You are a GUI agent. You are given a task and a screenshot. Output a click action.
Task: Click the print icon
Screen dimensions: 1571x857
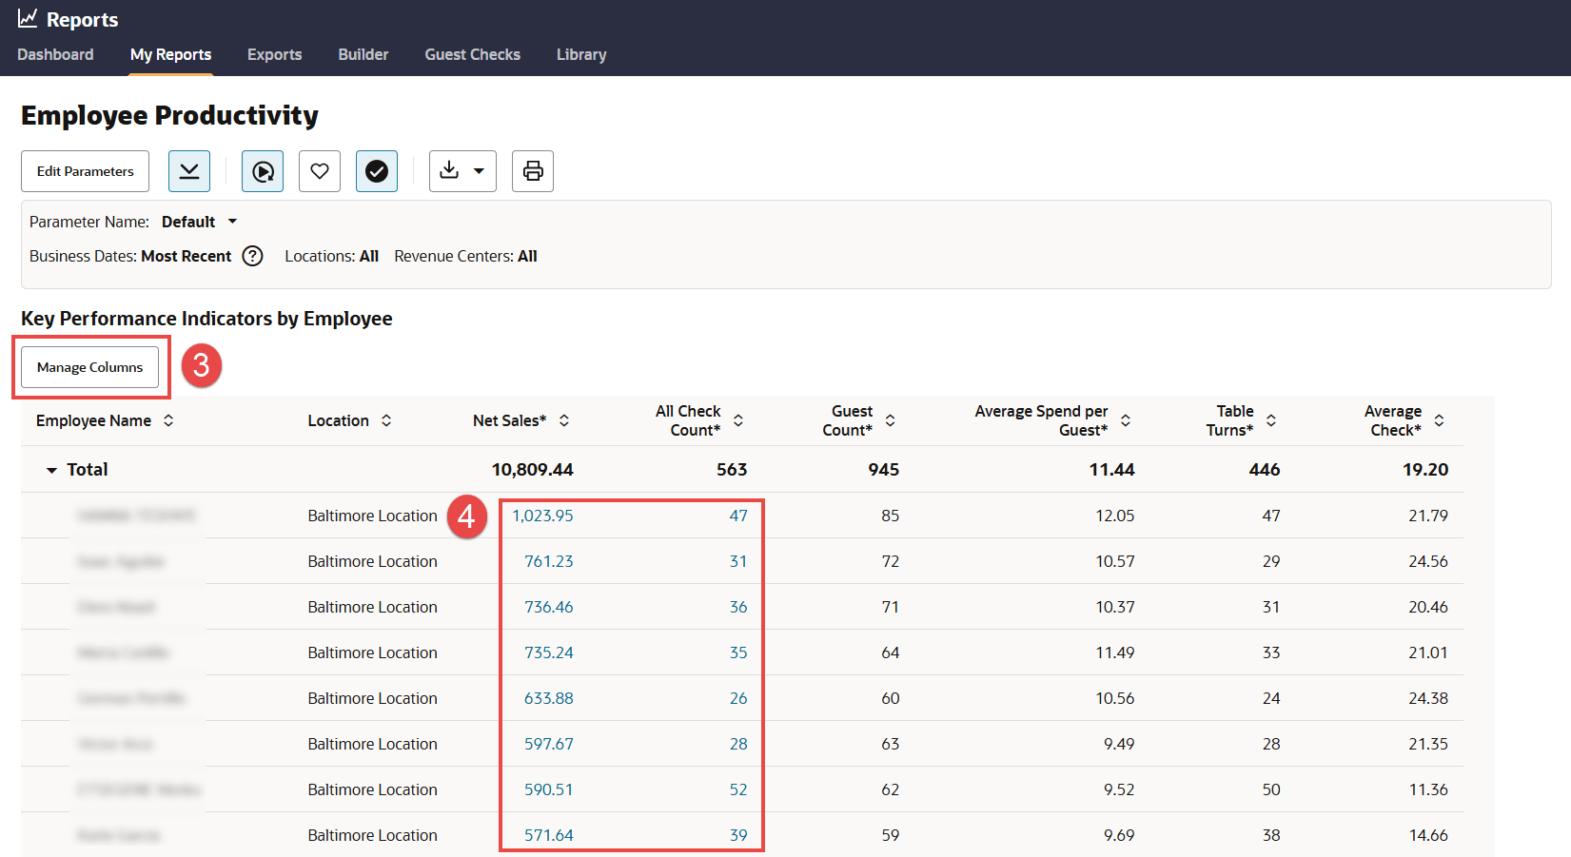[x=533, y=171]
